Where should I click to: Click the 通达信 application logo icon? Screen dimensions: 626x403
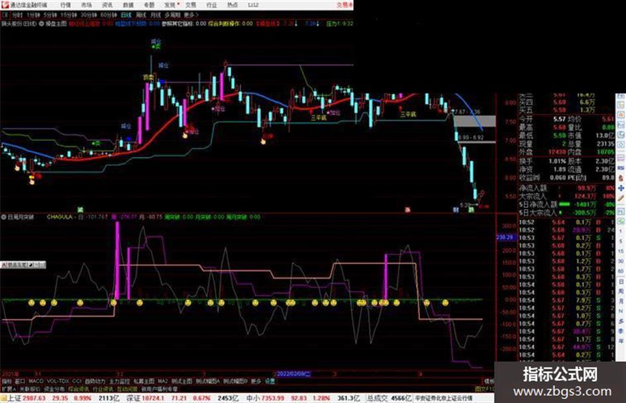point(5,5)
